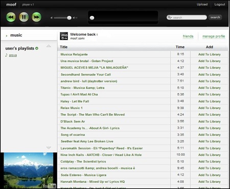This screenshot has height=189, width=230.
Task: Play eros ramazzotti & andrea bocelli track
Action: pos(98,168)
